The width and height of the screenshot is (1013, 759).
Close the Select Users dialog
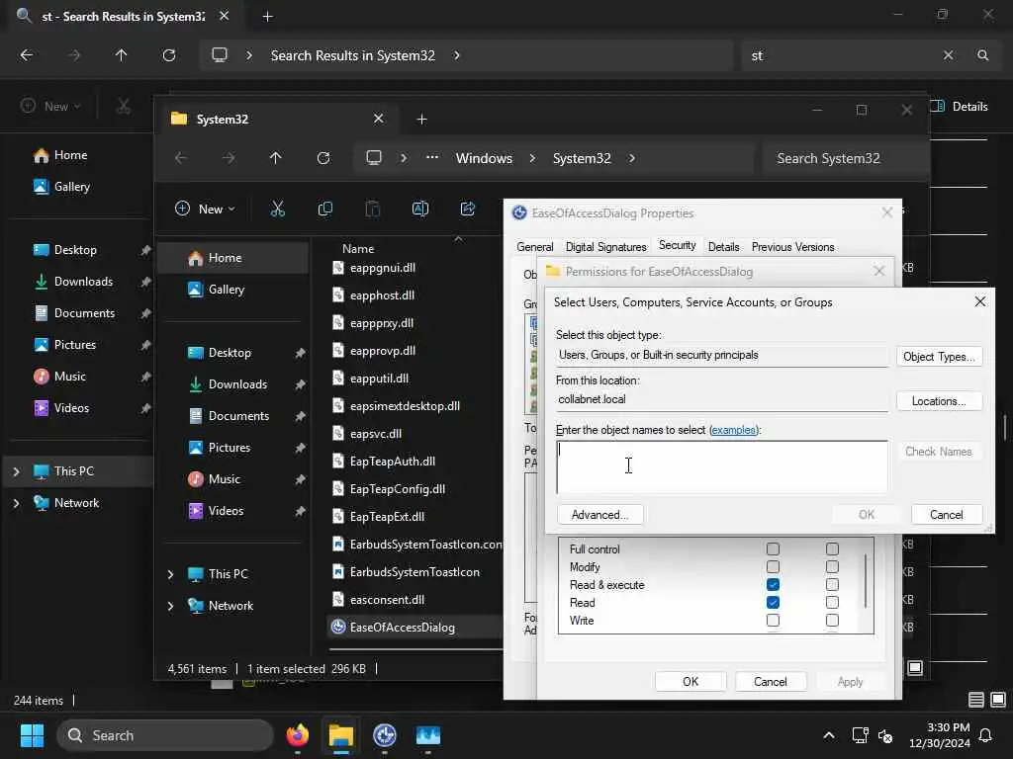point(980,302)
